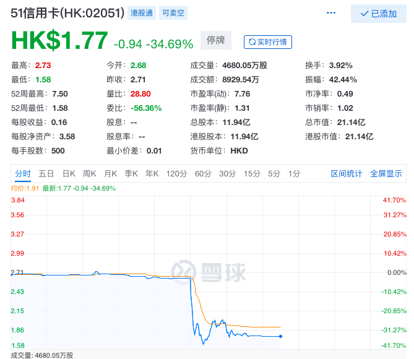Click 全屏显示 to view fullscreen
Screen dimensions: 414x359
386,173
